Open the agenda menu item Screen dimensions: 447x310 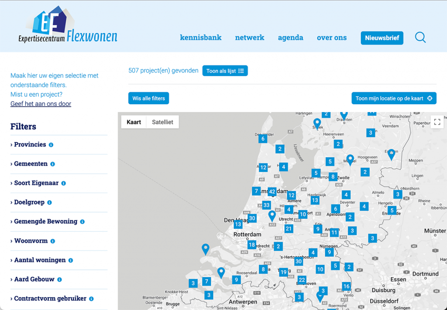[x=290, y=37]
